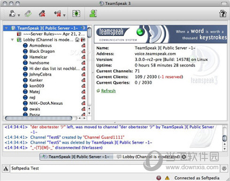The width and height of the screenshot is (230, 181).
Task: Click the channel tree scroll down arrow
Action: coord(89,113)
